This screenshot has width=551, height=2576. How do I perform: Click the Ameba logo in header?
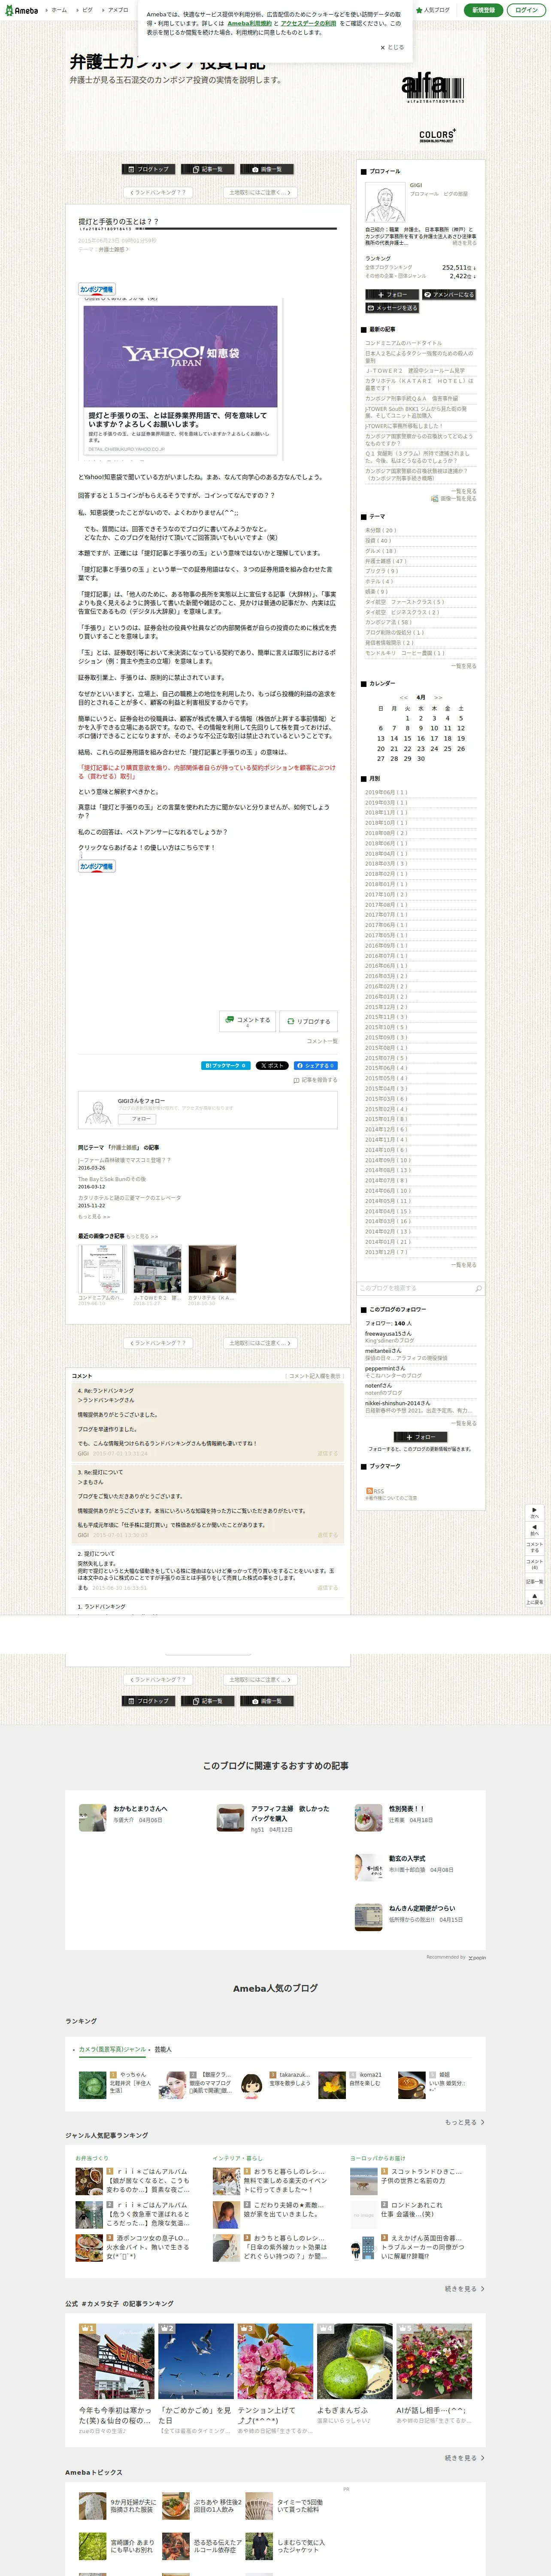pyautogui.click(x=21, y=10)
